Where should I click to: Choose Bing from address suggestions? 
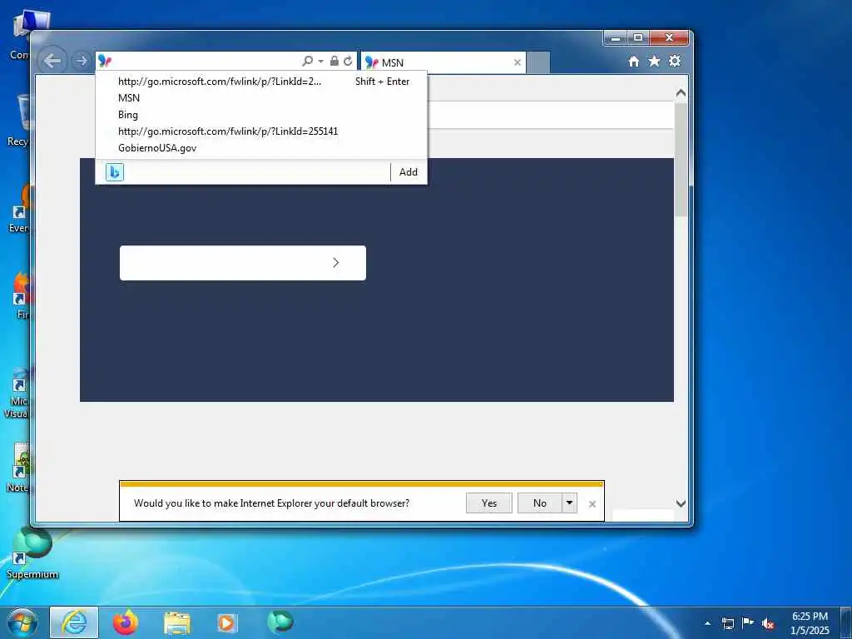pyautogui.click(x=260, y=115)
